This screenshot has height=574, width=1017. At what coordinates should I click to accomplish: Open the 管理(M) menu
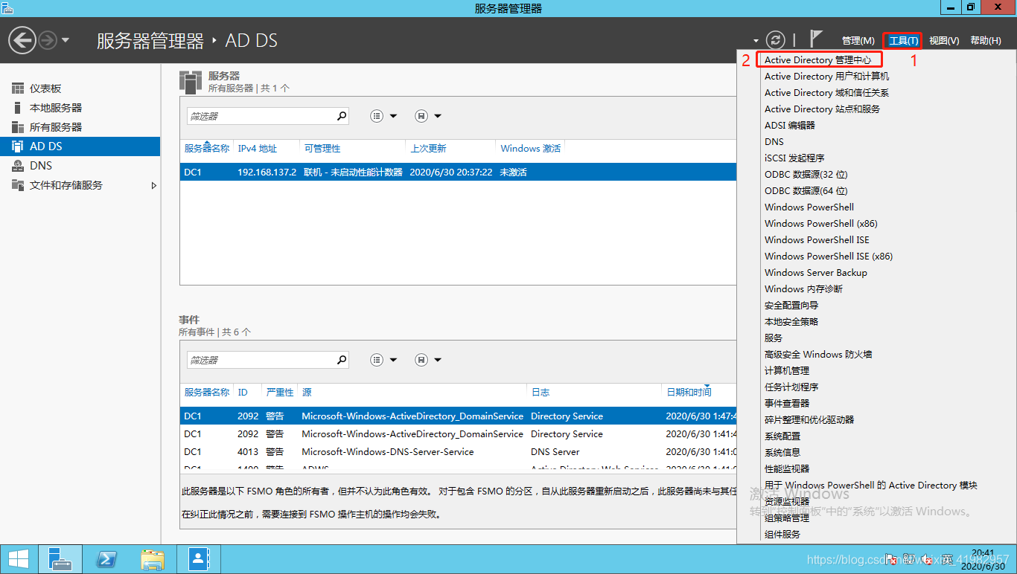pos(858,41)
